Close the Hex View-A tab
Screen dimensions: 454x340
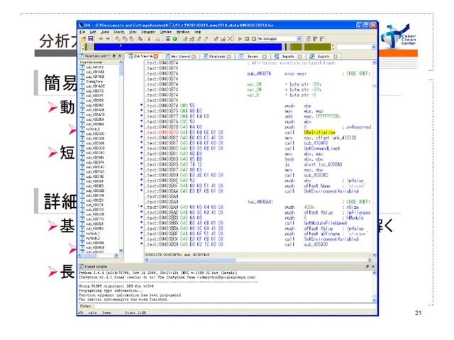[x=194, y=57]
